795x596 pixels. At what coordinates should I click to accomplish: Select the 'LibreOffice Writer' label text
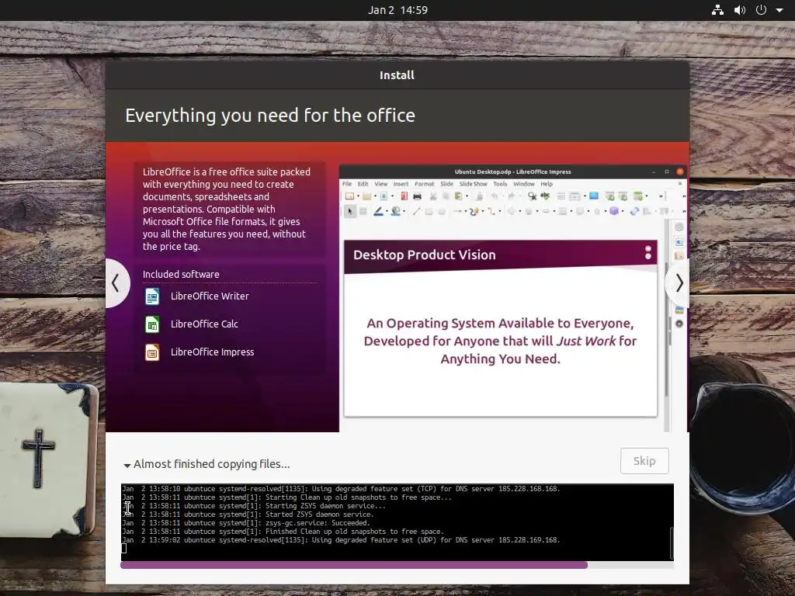pos(210,296)
